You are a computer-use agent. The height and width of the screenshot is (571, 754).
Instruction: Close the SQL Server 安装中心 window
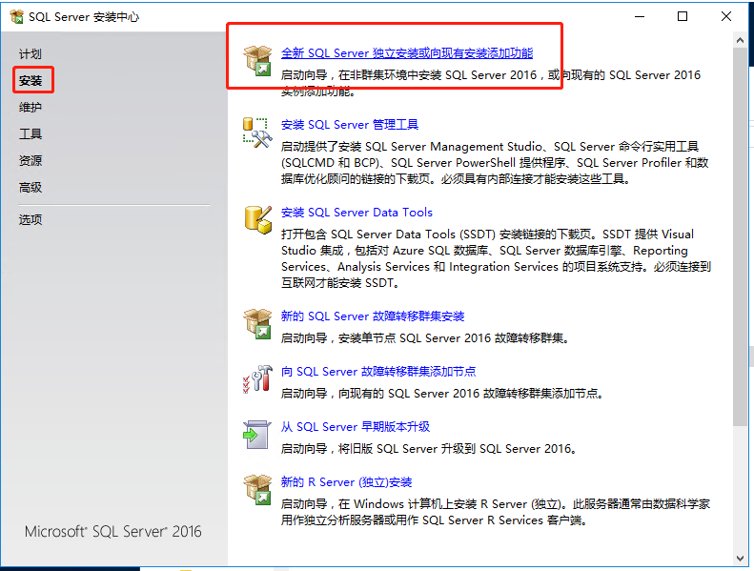[x=726, y=17]
